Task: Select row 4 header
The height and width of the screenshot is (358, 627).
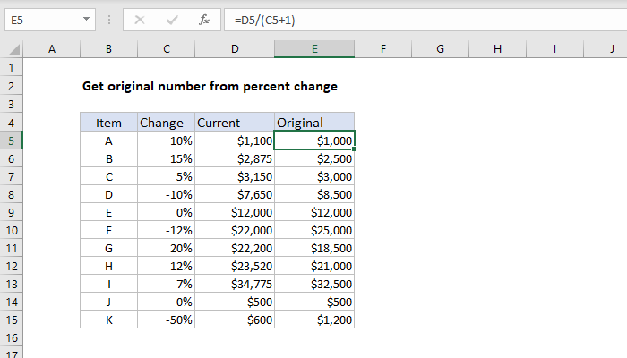Action: [11, 123]
